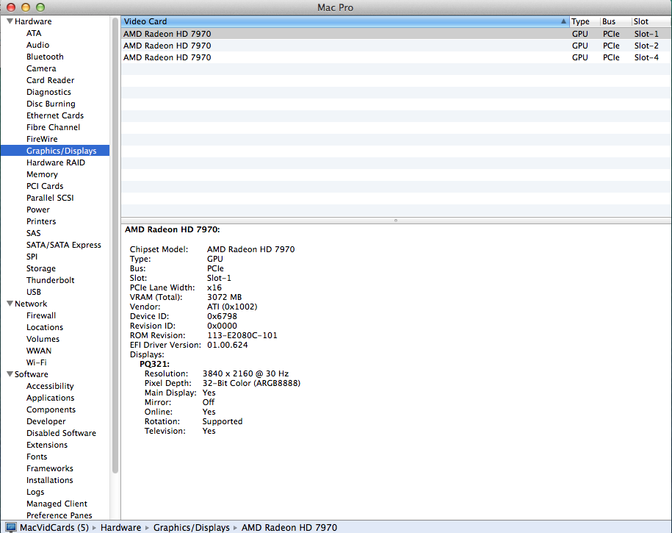Select Camera in the Hardware list
Image resolution: width=672 pixels, height=533 pixels.
tap(41, 68)
